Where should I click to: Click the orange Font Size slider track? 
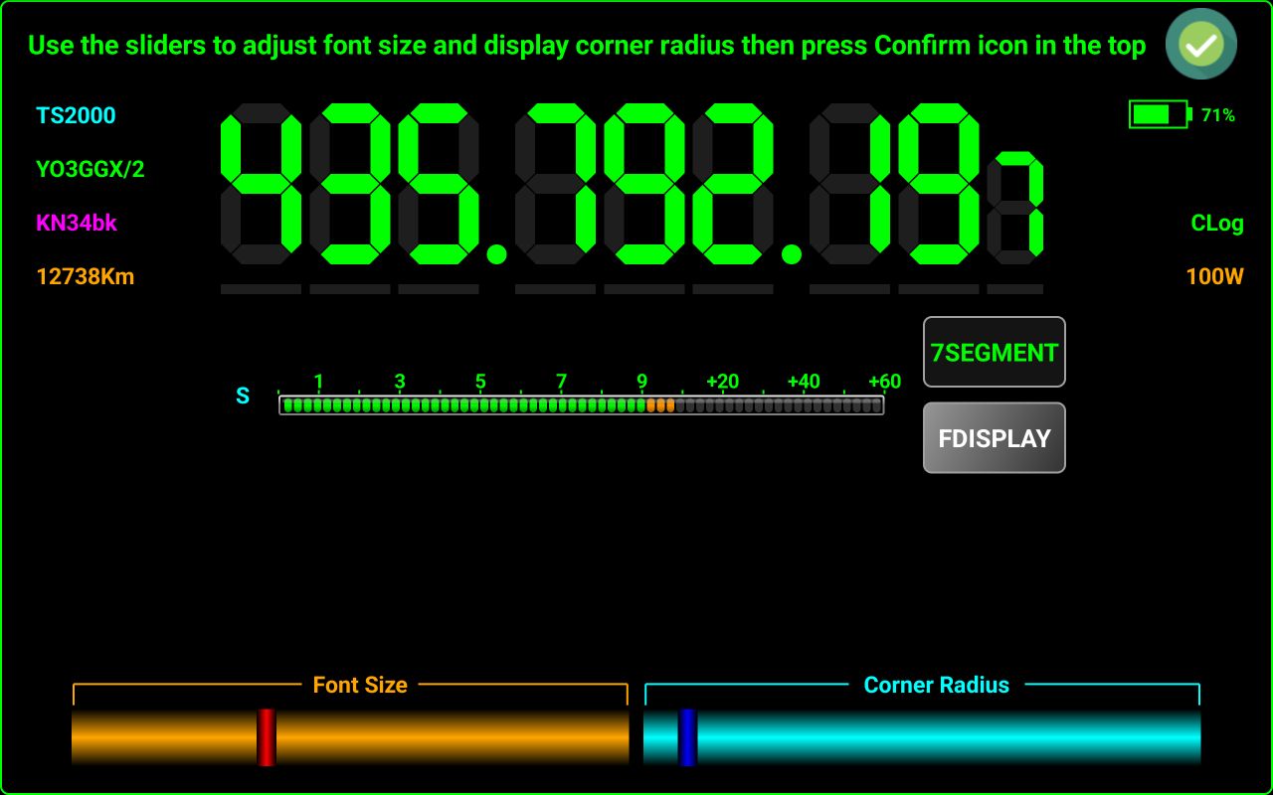pyautogui.click(x=448, y=737)
